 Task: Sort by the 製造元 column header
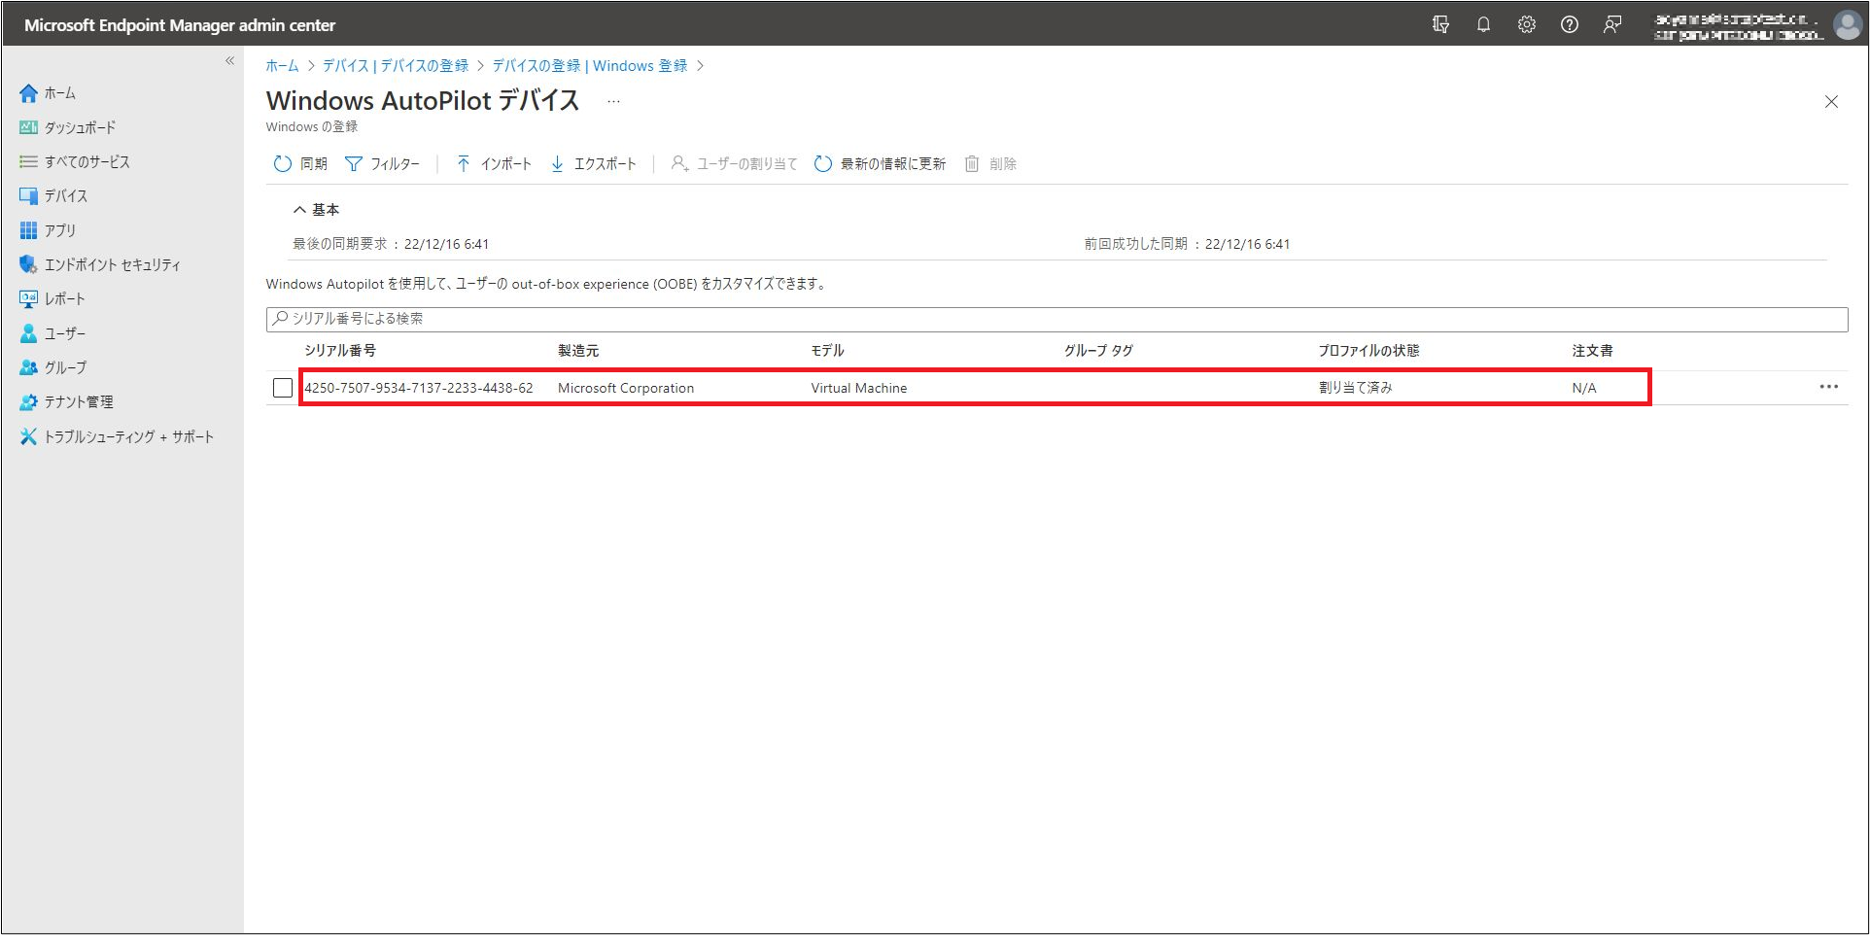click(578, 350)
